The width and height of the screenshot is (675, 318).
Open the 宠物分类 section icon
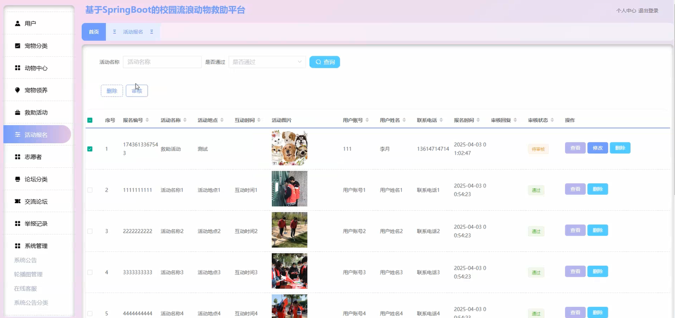(17, 45)
